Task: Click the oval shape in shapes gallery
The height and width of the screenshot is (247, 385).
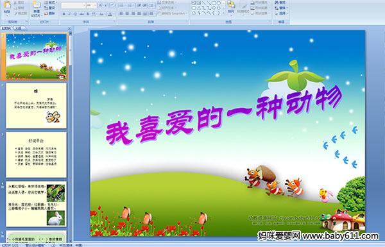Action: 219,3
